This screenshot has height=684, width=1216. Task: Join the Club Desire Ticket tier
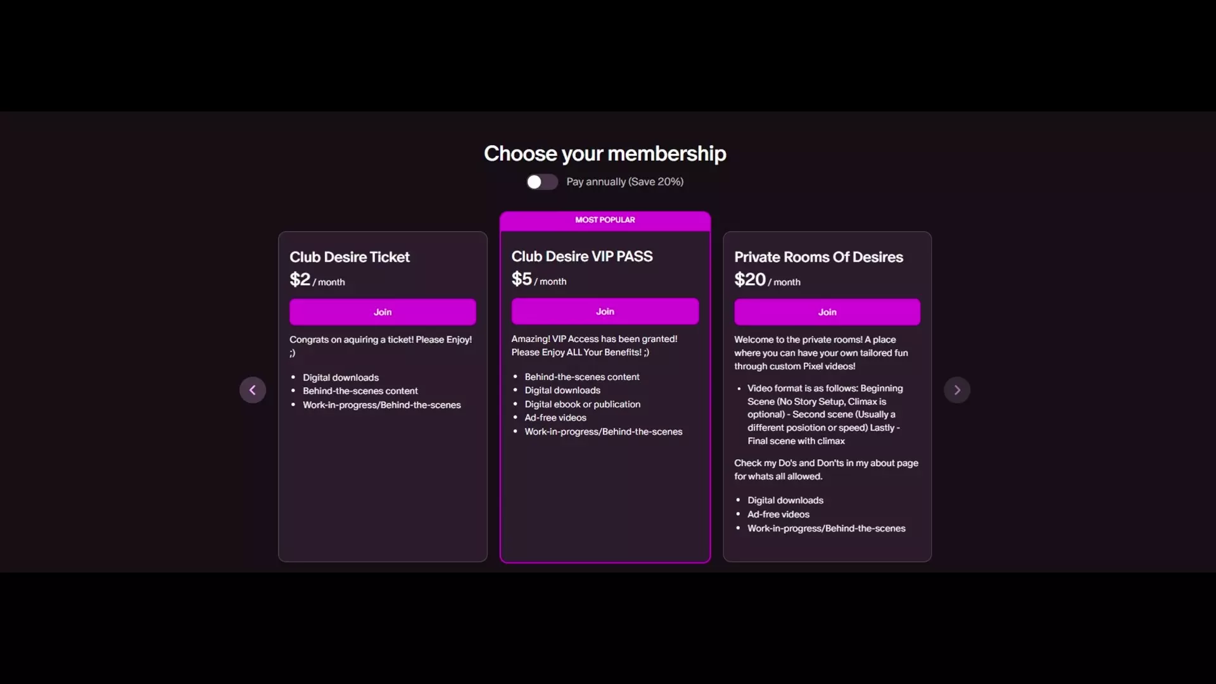383,312
